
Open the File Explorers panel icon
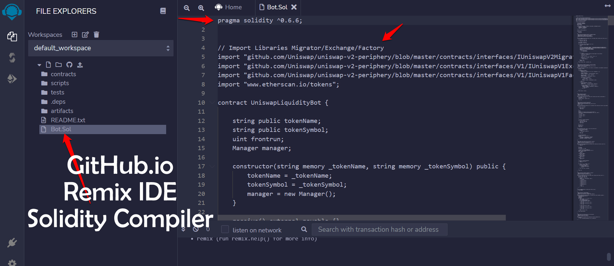coord(12,36)
